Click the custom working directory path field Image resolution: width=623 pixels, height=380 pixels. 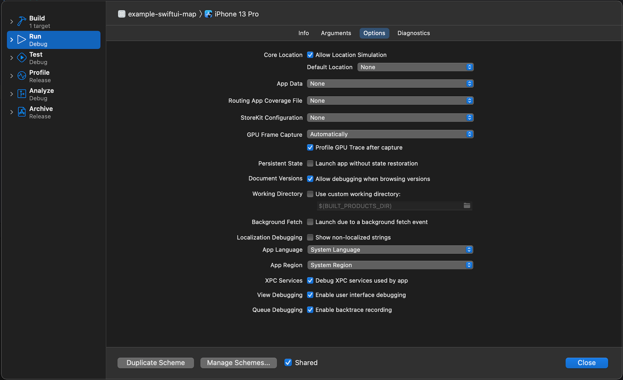[389, 206]
